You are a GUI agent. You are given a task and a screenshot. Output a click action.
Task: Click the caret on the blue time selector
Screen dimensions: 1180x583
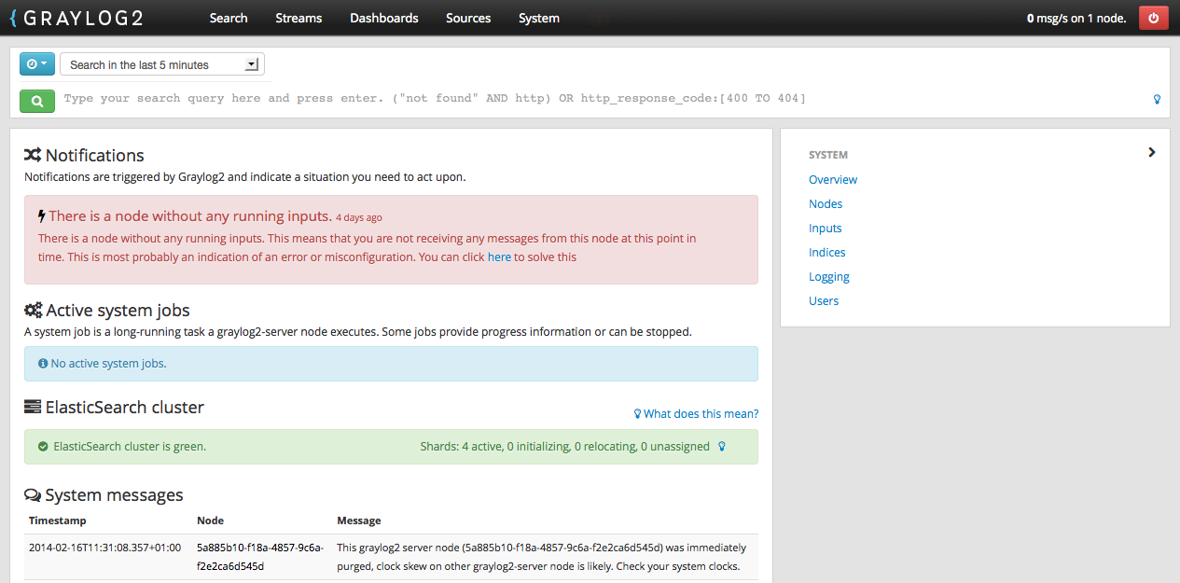pos(46,63)
